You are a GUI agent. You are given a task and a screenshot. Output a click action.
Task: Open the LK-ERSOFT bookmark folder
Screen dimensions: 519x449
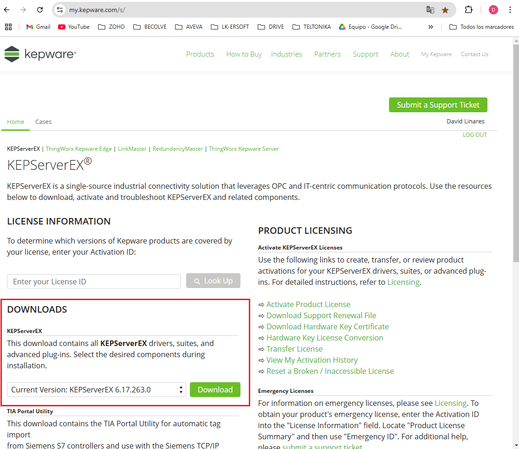(x=230, y=27)
